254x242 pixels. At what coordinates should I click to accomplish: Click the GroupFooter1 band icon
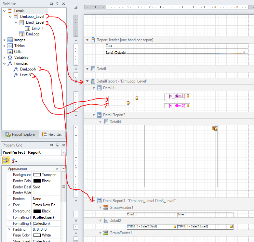pyautogui.click(x=106, y=233)
